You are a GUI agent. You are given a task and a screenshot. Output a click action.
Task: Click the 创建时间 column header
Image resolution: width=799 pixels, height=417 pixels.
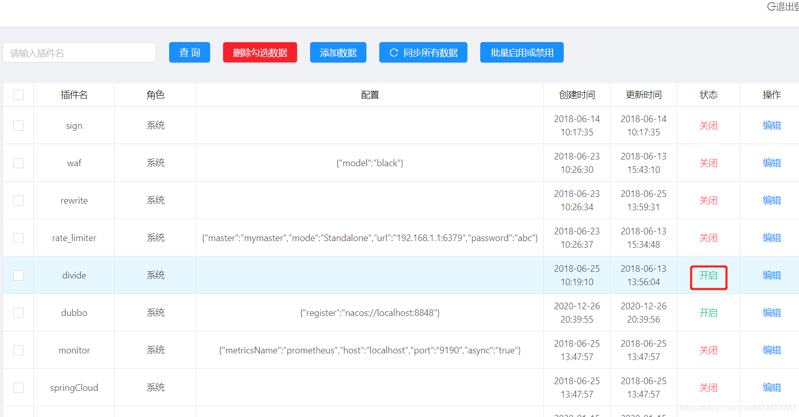(577, 95)
